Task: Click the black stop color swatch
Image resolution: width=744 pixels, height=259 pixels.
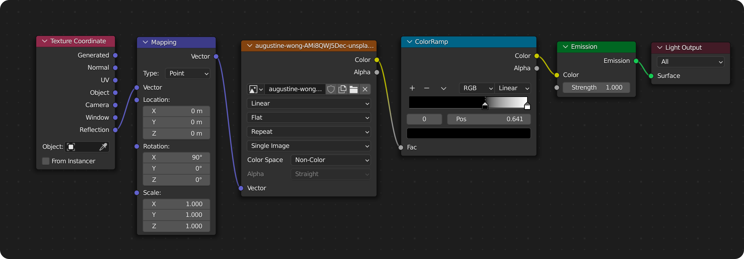Action: point(469,133)
